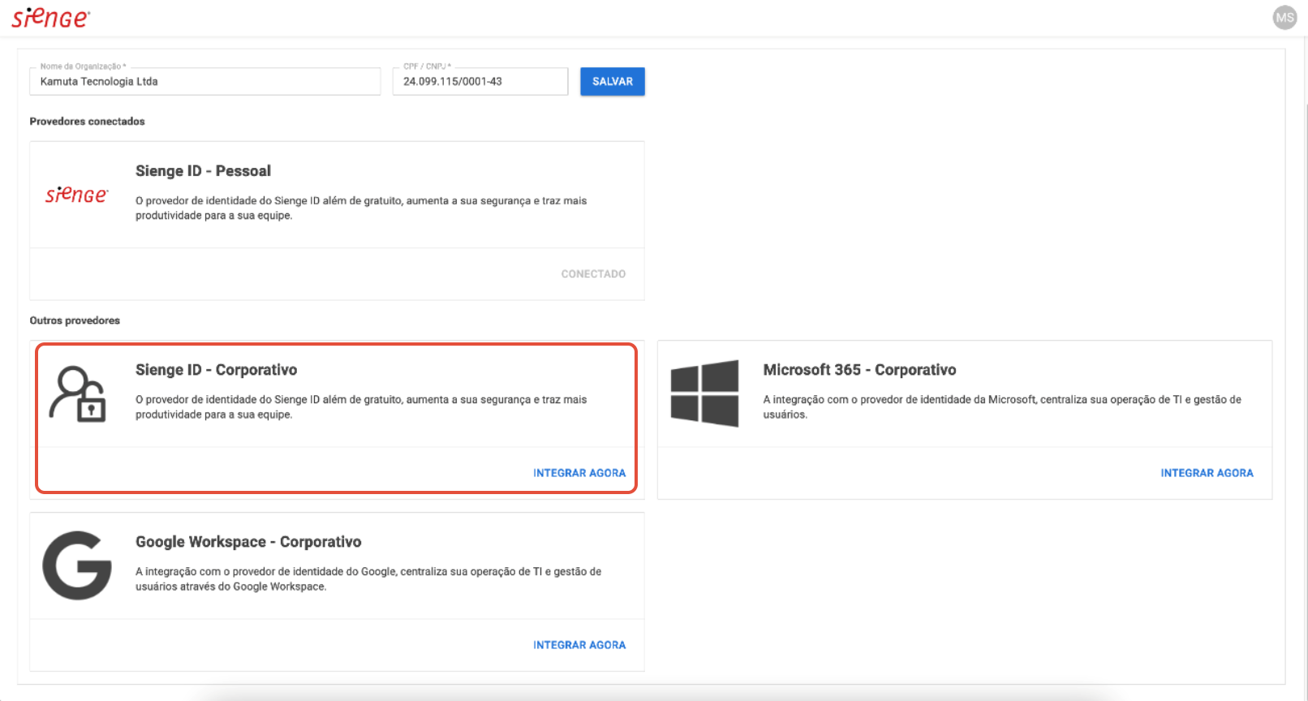This screenshot has width=1308, height=701.
Task: Click the Sienge logo in the Pessoal card
Action: tap(76, 195)
